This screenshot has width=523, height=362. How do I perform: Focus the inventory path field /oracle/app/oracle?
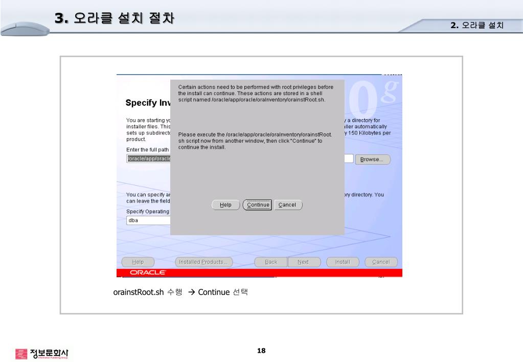148,159
